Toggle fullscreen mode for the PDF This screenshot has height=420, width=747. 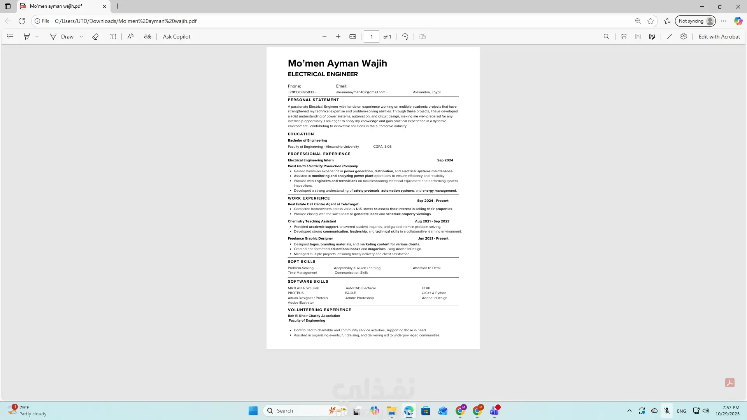[x=670, y=37]
